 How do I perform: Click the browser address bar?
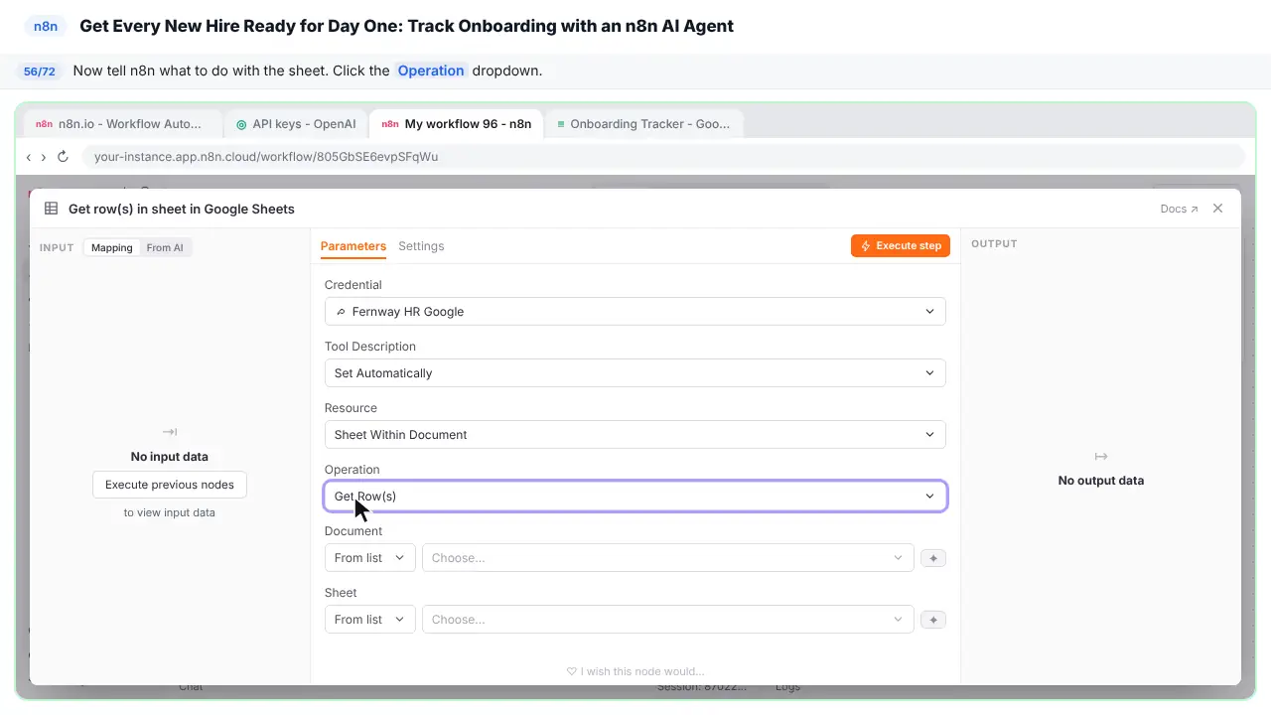663,157
